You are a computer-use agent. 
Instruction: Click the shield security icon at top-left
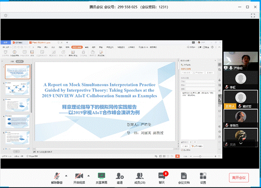click(6, 16)
